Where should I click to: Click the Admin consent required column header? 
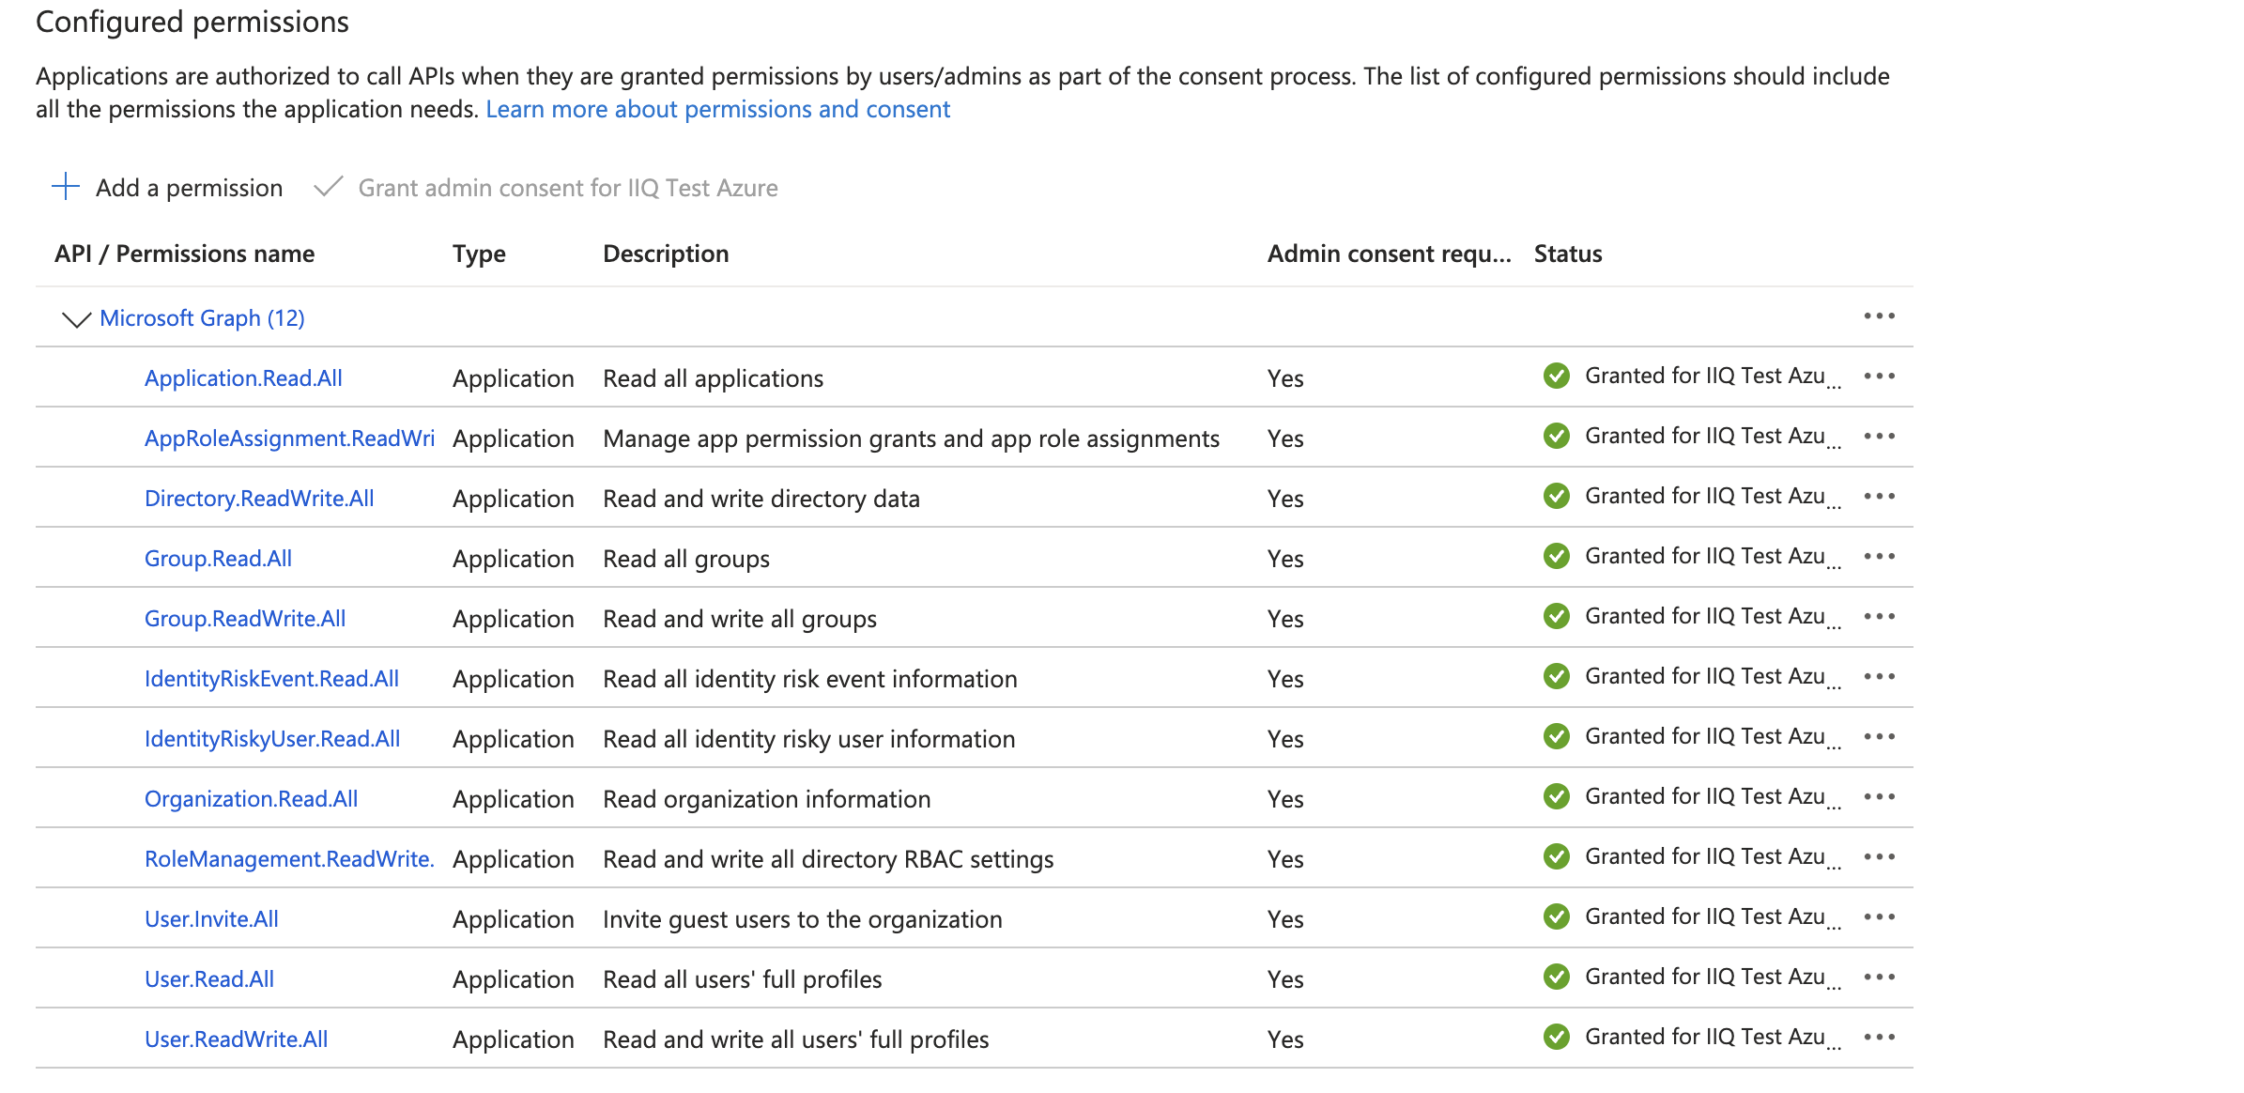[1388, 254]
